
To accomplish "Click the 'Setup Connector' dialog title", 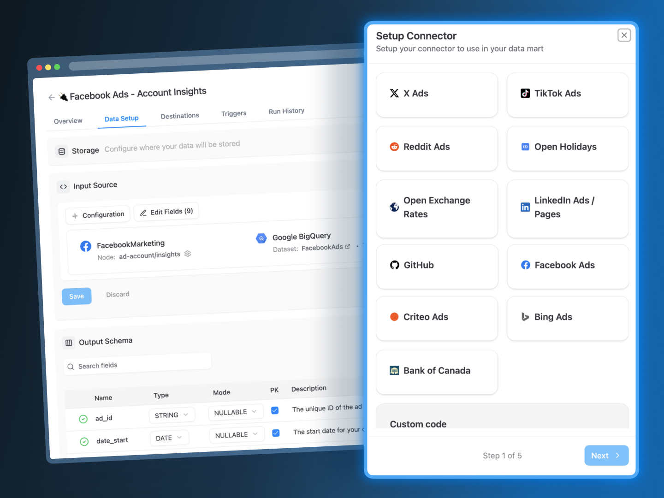I will click(416, 36).
